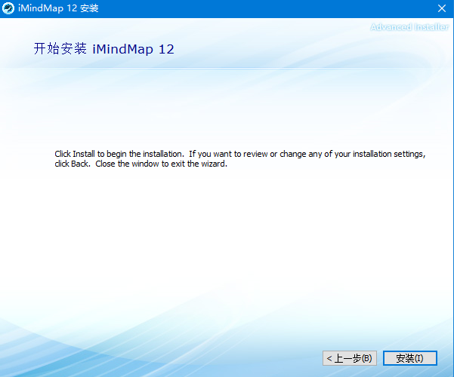Click the text "Click Install to begin the installation"

coord(119,154)
